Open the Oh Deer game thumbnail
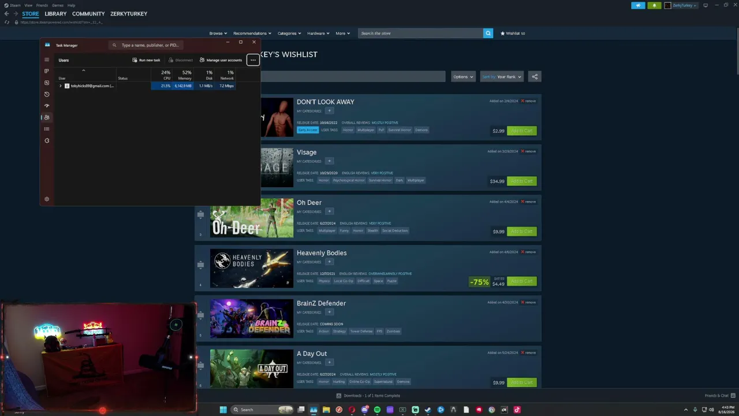This screenshot has height=416, width=739. click(x=252, y=218)
